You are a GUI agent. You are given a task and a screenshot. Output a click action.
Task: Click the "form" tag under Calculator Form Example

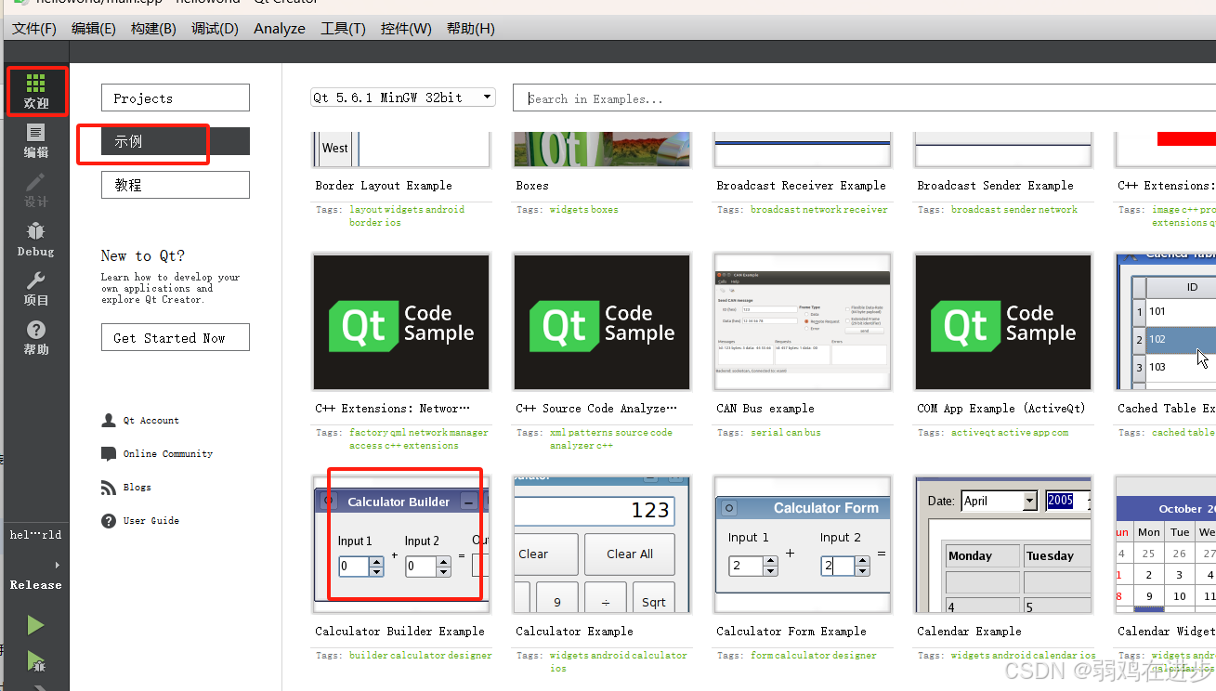pos(761,656)
